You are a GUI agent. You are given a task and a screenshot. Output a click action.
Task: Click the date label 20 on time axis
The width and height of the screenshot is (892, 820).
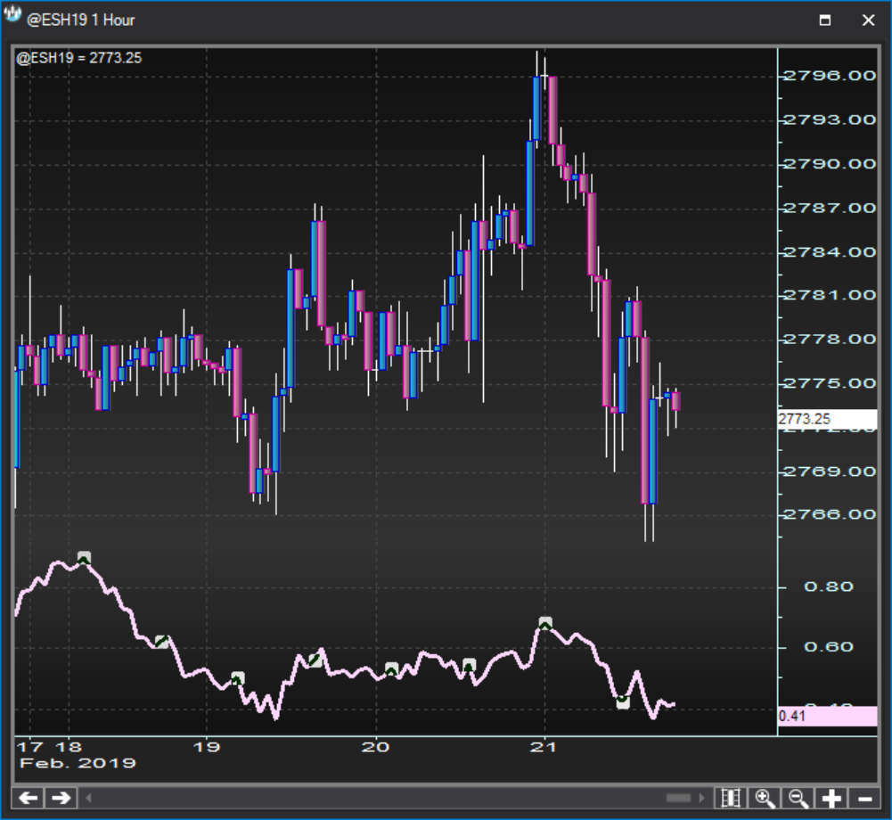coord(375,747)
